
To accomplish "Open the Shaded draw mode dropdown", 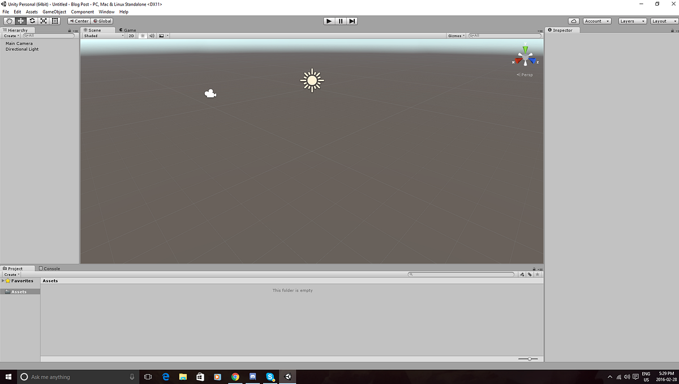I will [102, 36].
